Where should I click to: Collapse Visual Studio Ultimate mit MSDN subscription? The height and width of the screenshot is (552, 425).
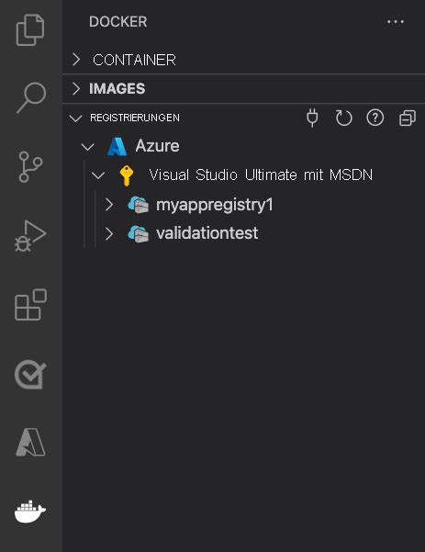point(98,175)
